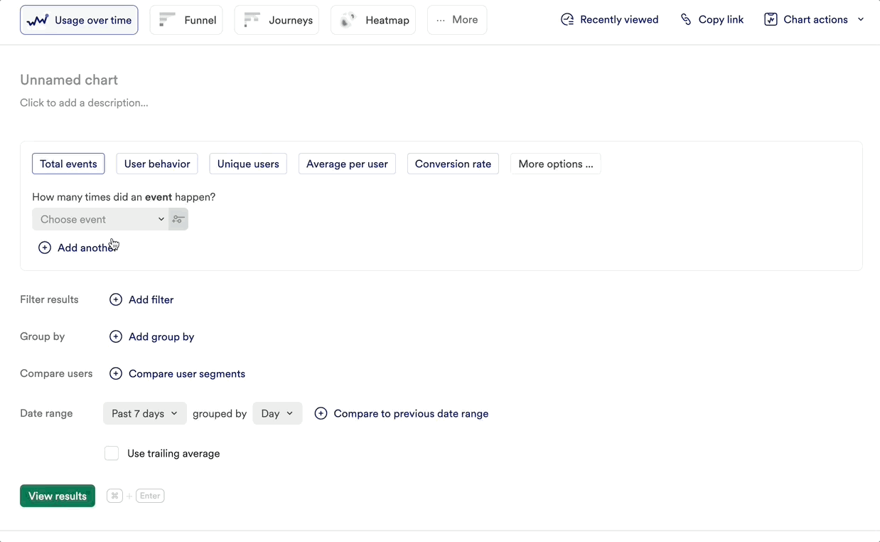Click the Recently viewed clock icon

(567, 19)
